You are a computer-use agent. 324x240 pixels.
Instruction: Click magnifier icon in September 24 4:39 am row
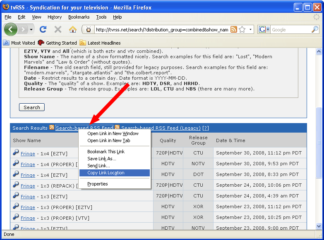pyautogui.click(x=16, y=195)
